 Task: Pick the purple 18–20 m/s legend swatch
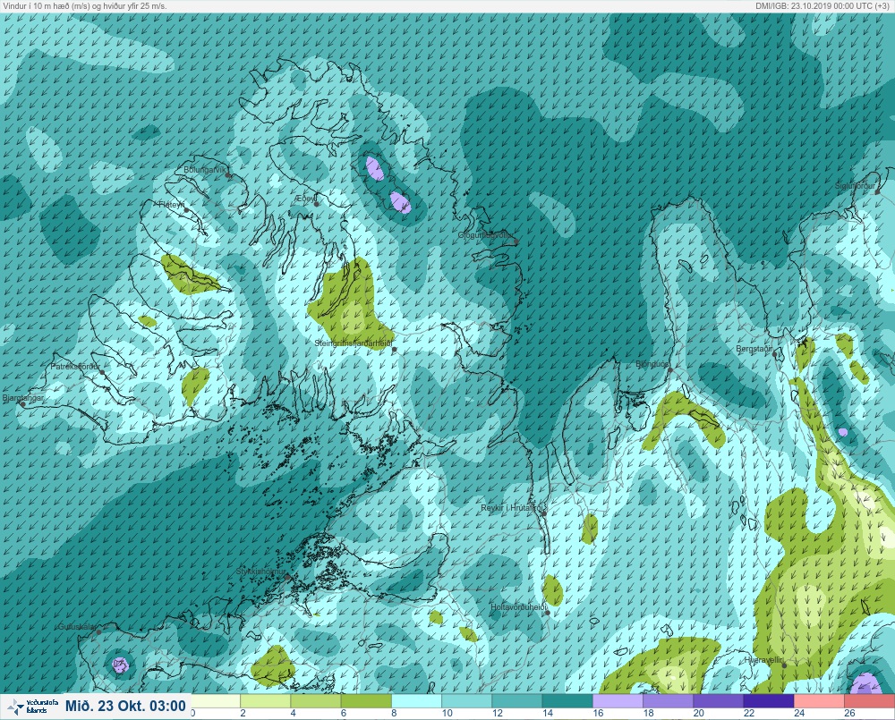point(668,700)
